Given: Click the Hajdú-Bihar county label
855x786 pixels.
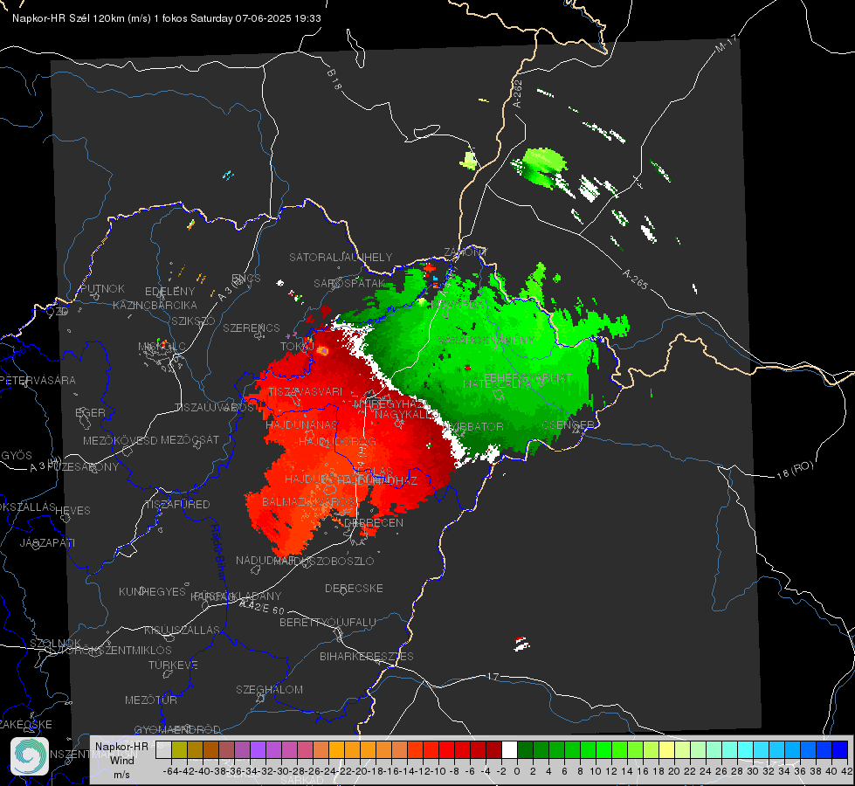Looking at the screenshot, I should click(217, 552).
